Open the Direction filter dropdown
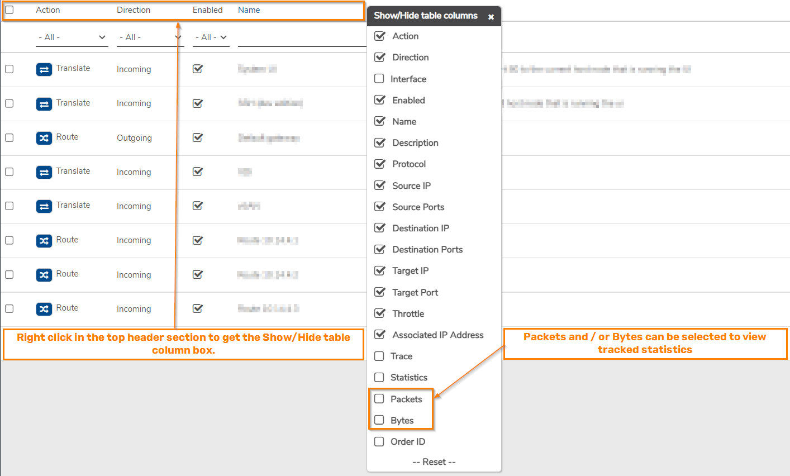Viewport: 790px width, 476px height. tap(150, 37)
